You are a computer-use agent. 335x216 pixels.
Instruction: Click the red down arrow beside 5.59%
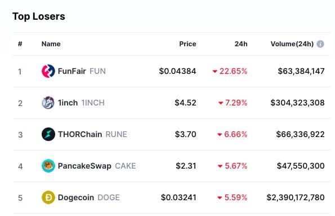220,198
